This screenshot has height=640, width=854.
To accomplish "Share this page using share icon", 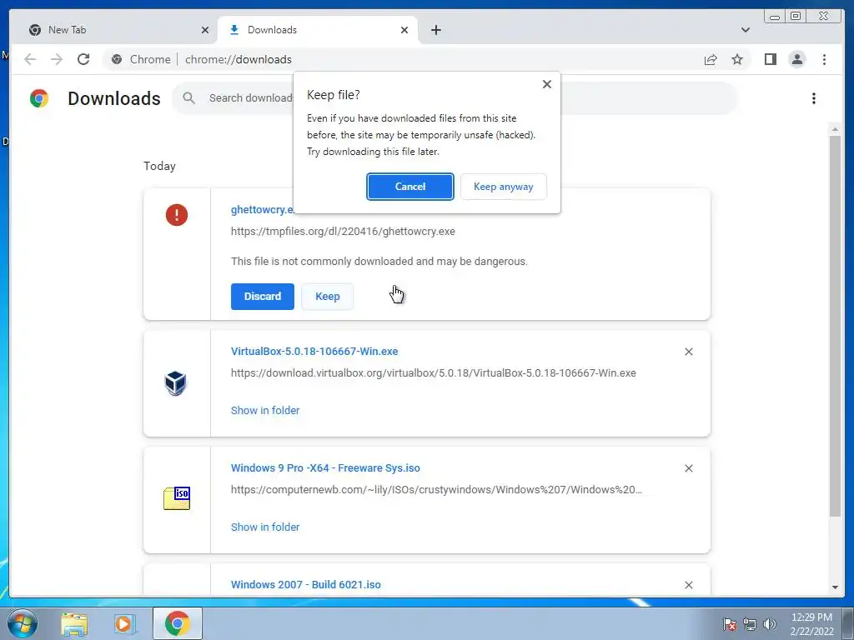I will click(x=711, y=59).
